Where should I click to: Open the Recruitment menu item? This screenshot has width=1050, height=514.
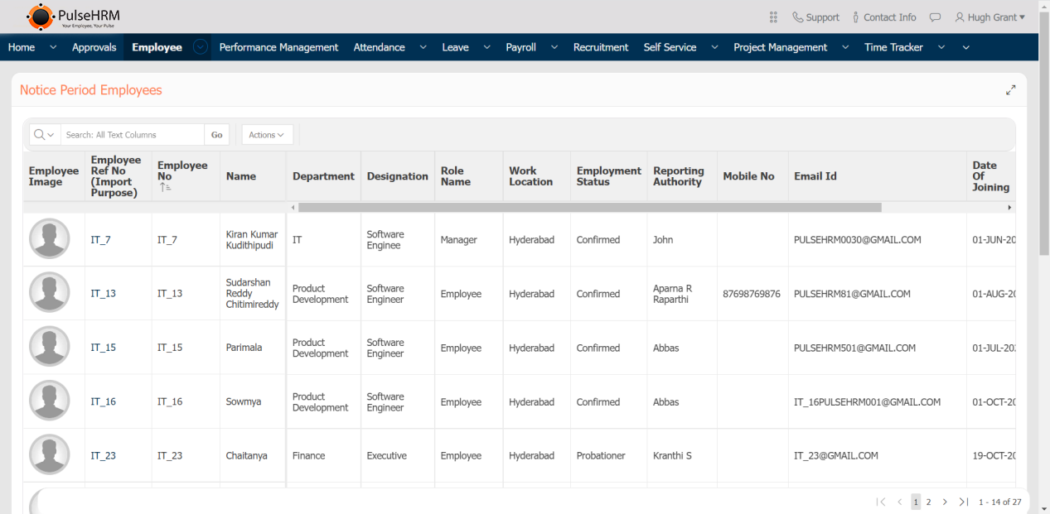600,47
